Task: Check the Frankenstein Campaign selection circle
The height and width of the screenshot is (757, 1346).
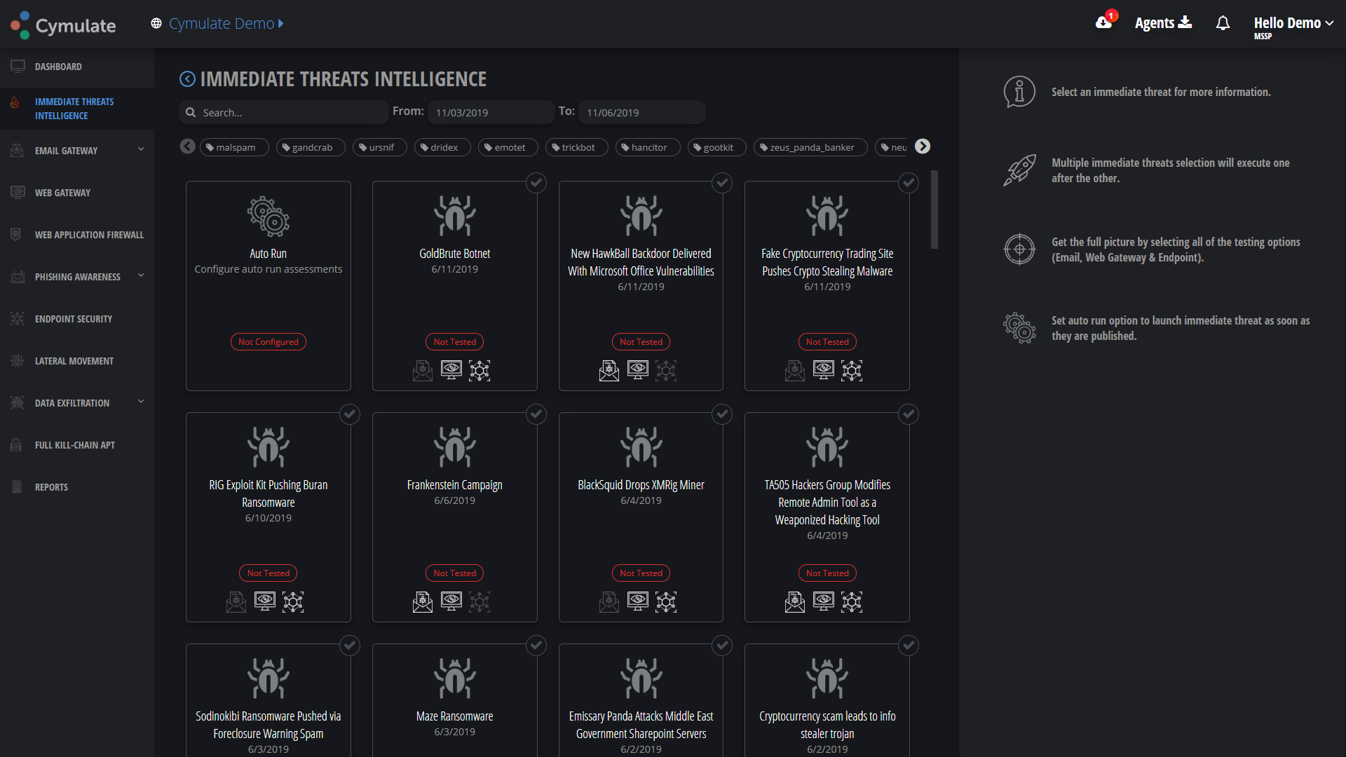Action: coord(536,414)
